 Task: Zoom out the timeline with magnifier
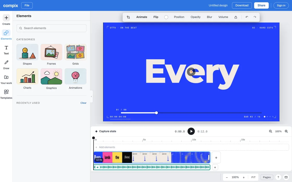point(270,131)
